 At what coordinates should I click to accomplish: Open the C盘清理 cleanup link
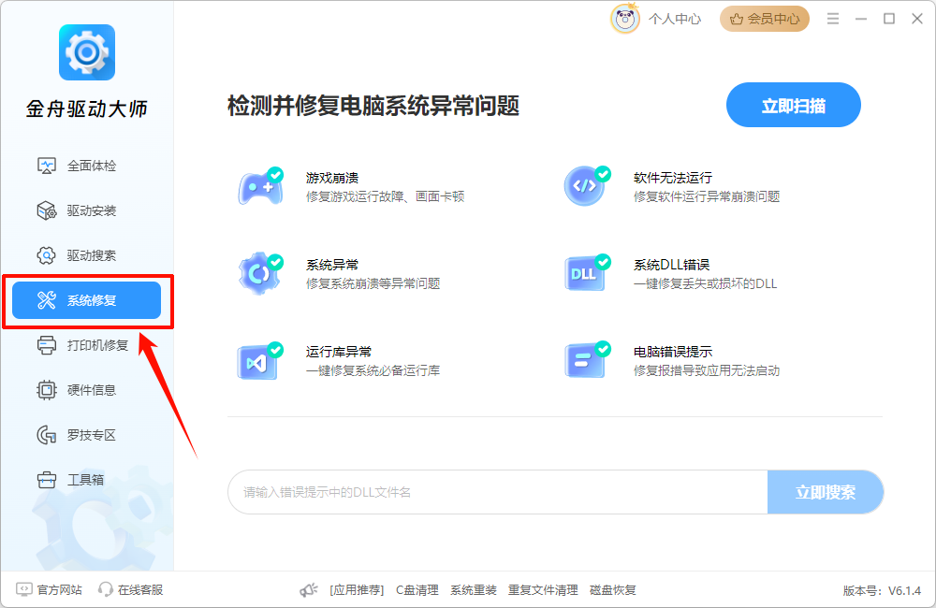tap(416, 589)
